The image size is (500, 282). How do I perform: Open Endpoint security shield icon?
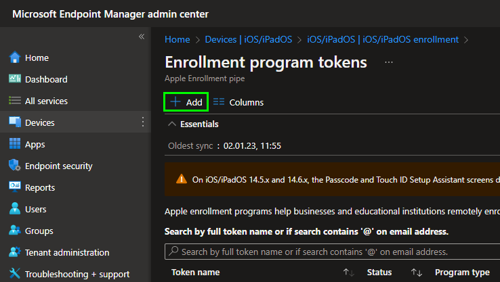point(15,166)
